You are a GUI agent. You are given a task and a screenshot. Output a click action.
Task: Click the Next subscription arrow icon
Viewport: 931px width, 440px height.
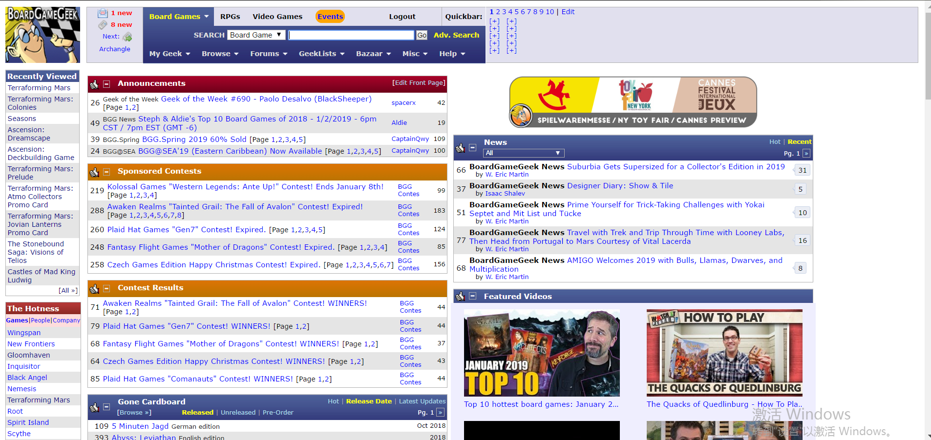tap(127, 37)
